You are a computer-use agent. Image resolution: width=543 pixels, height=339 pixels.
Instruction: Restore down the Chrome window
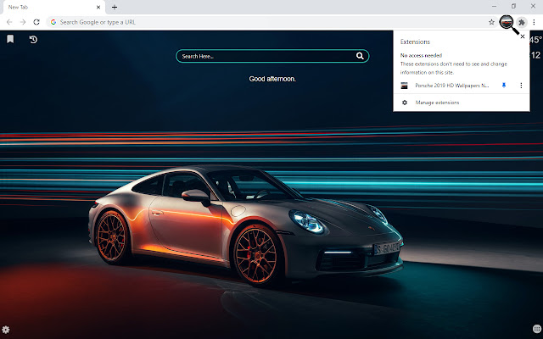513,6
